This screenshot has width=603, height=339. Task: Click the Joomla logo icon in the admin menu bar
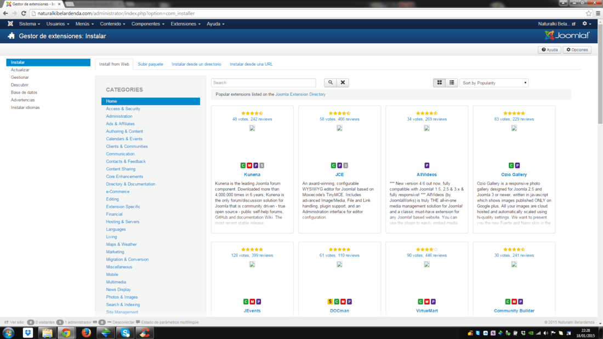click(10, 24)
